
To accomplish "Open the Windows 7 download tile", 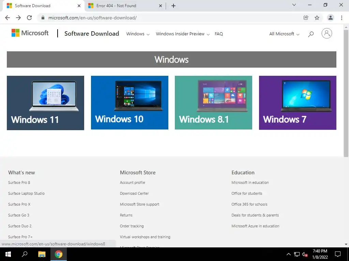I will (298, 103).
